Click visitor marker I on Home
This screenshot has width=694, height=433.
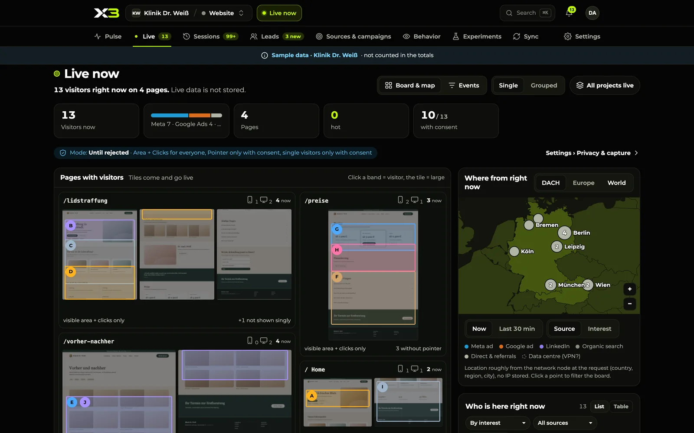(382, 387)
